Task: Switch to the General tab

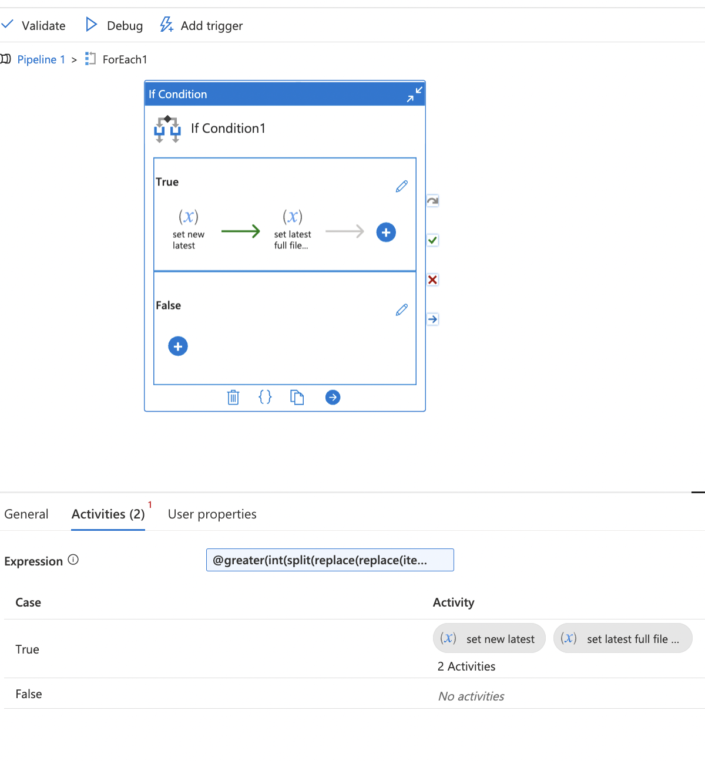Action: 26,514
